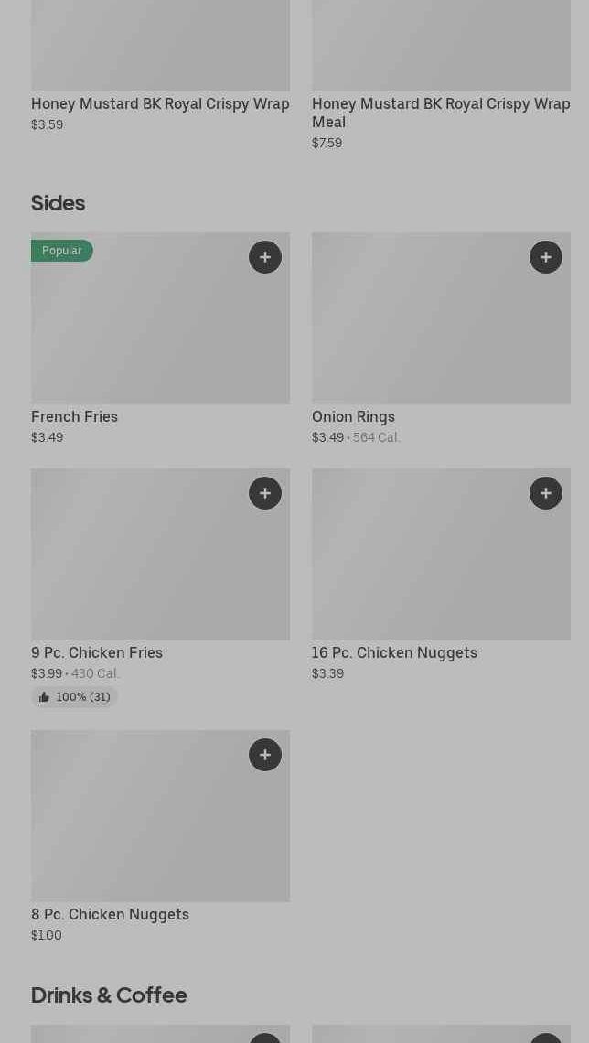Add 9 Pc. Chicken Fries plus icon
The image size is (589, 1043).
[265, 493]
